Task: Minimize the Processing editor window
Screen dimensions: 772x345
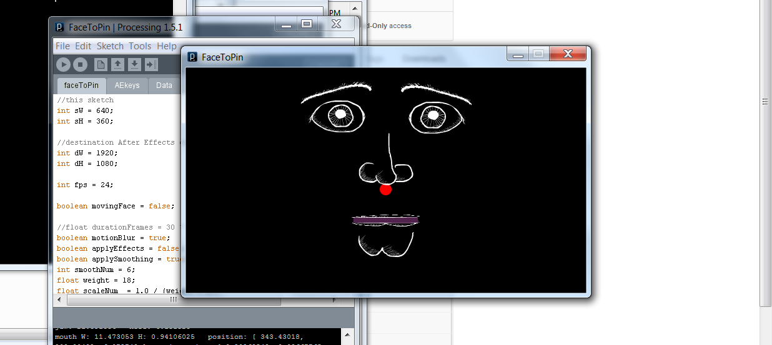Action: (287, 25)
